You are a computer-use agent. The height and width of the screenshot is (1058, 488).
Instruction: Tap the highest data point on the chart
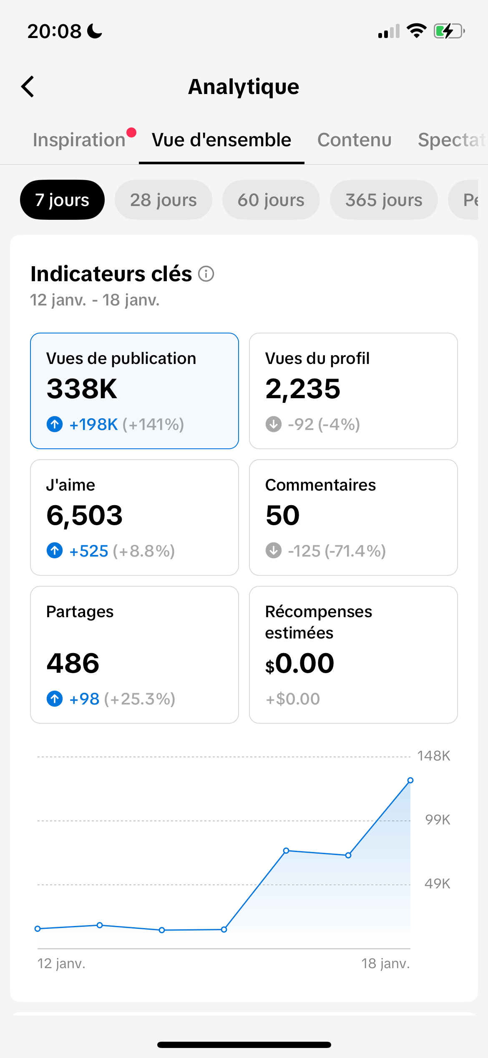(410, 780)
